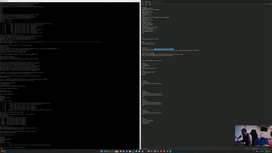Open Notepad settings via the gear icon

pos(270,4)
